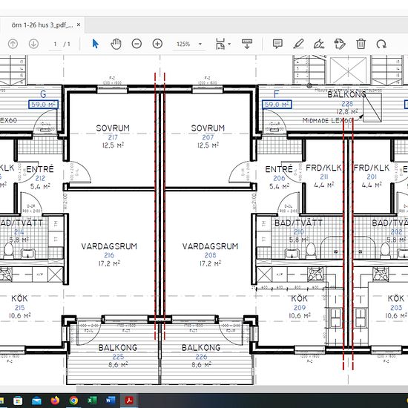Screen dimensions: 408x408
Task: Open Excel from the taskbar
Action: point(91,400)
